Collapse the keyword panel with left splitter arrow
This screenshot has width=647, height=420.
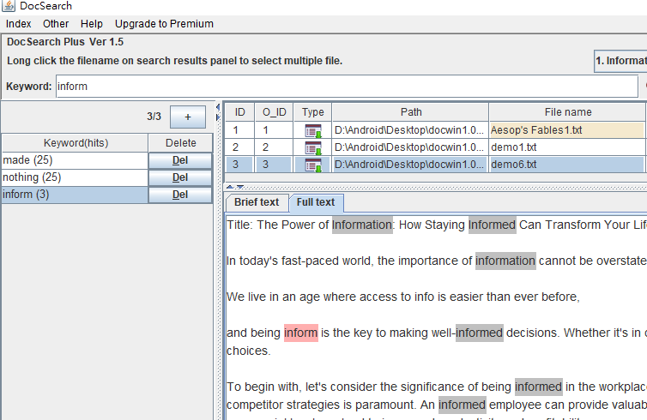coord(218,107)
